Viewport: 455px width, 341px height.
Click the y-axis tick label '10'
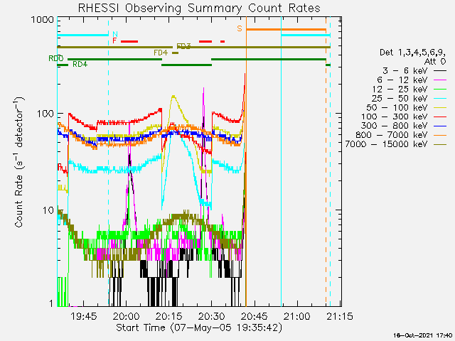click(48, 210)
